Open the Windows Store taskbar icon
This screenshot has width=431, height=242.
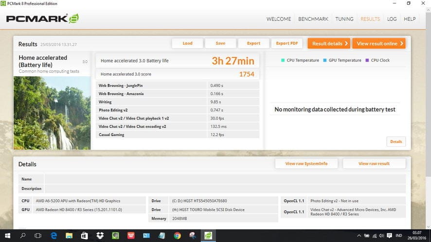84,236
